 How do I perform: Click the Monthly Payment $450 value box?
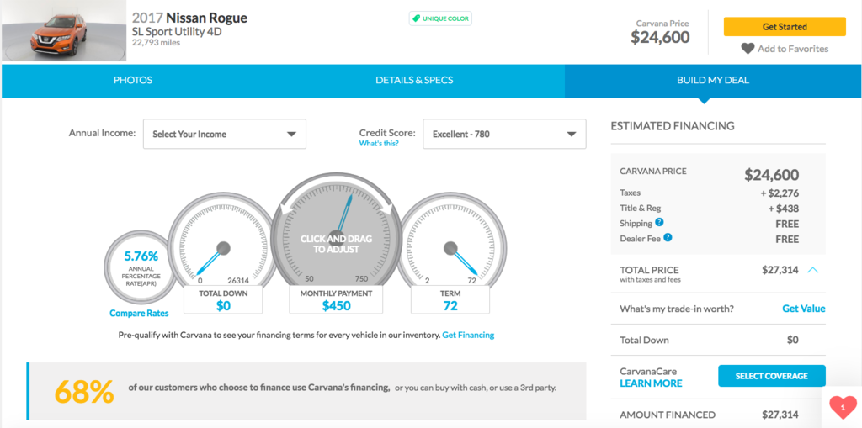(x=337, y=300)
